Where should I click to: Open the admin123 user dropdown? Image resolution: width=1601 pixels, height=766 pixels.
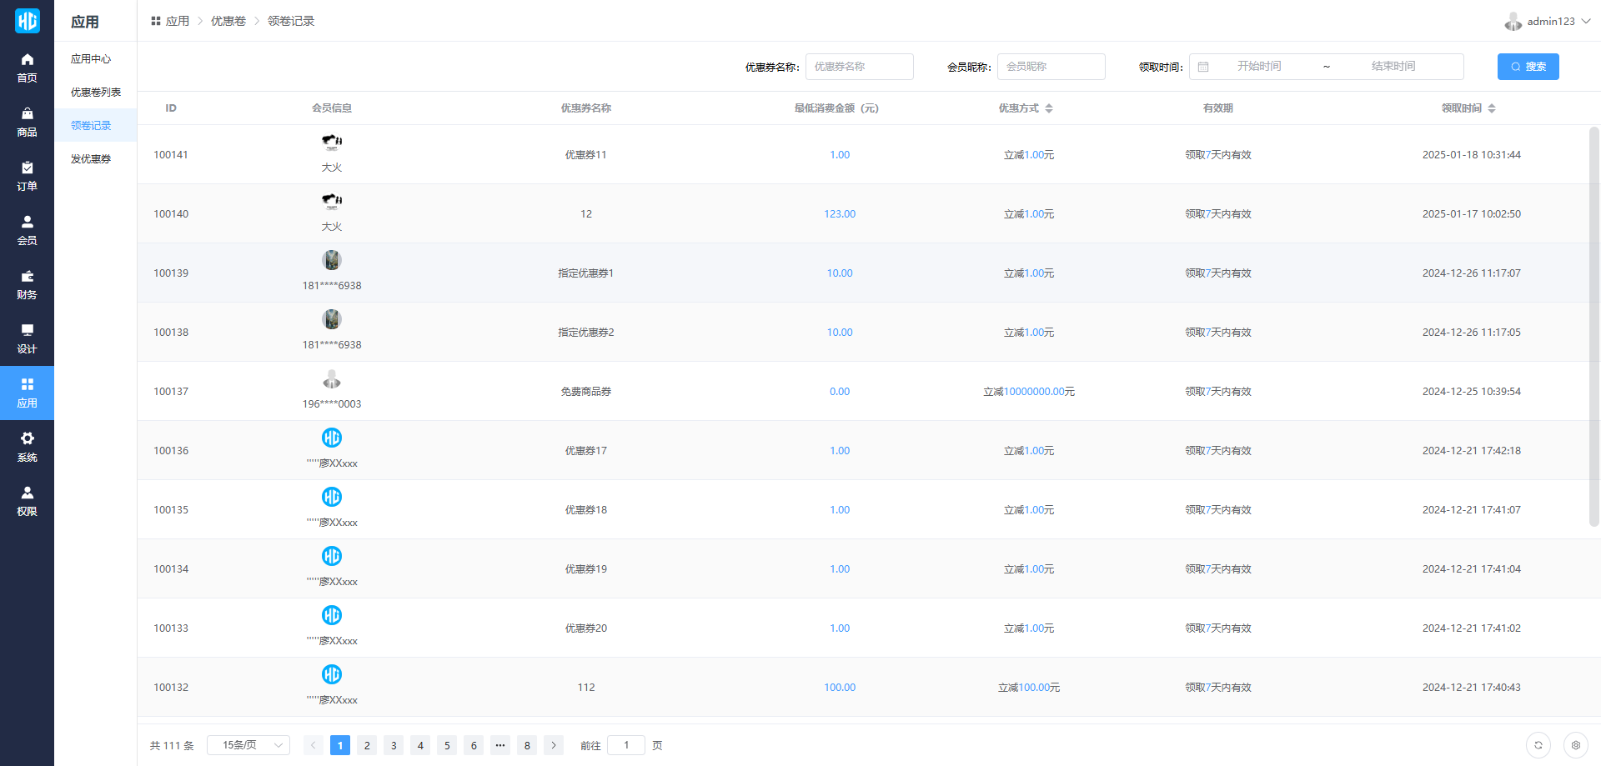pyautogui.click(x=1548, y=22)
